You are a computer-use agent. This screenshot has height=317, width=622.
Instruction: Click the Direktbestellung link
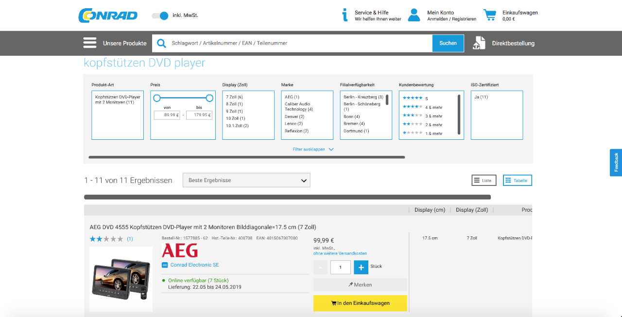[513, 43]
